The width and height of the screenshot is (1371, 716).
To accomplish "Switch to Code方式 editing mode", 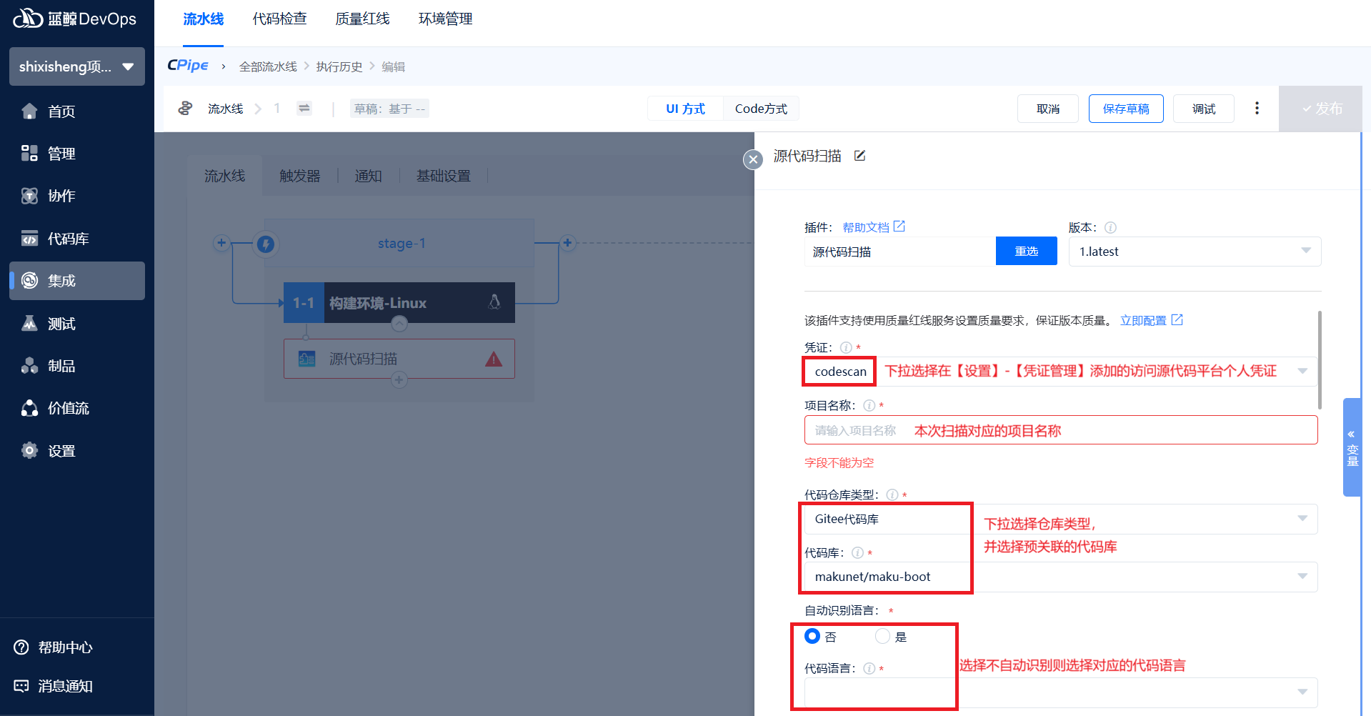I will pyautogui.click(x=760, y=109).
